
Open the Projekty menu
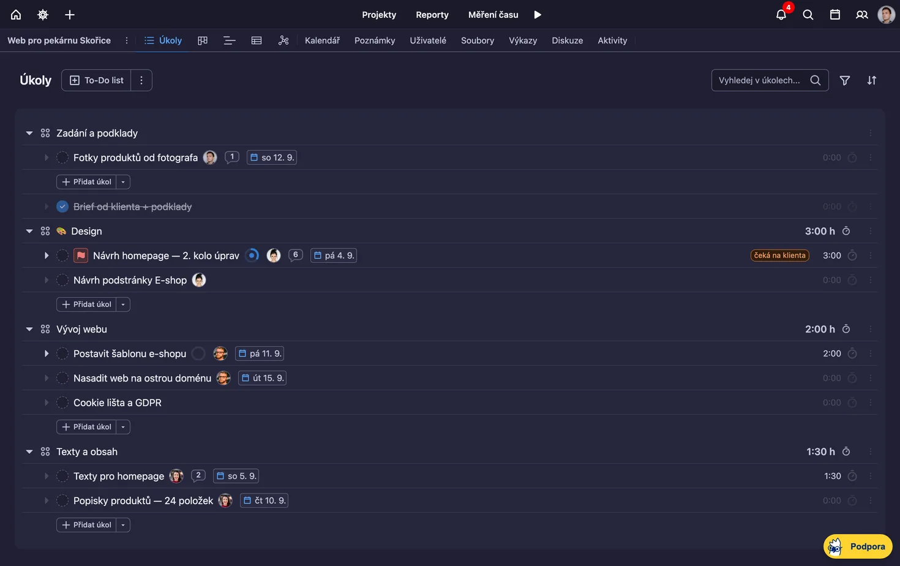pos(379,15)
